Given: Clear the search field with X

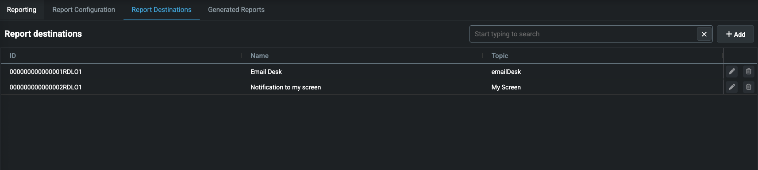Looking at the screenshot, I should 704,34.
